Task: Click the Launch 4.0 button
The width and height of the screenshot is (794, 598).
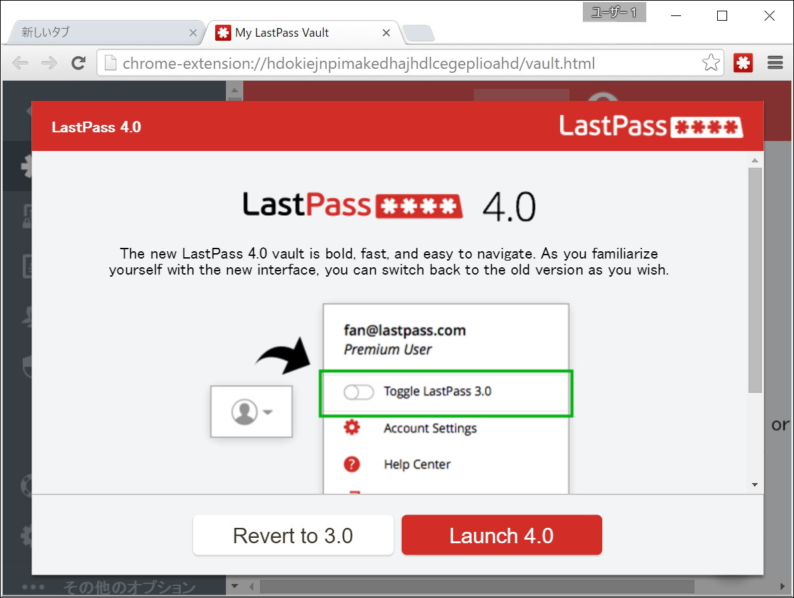Action: (x=501, y=535)
